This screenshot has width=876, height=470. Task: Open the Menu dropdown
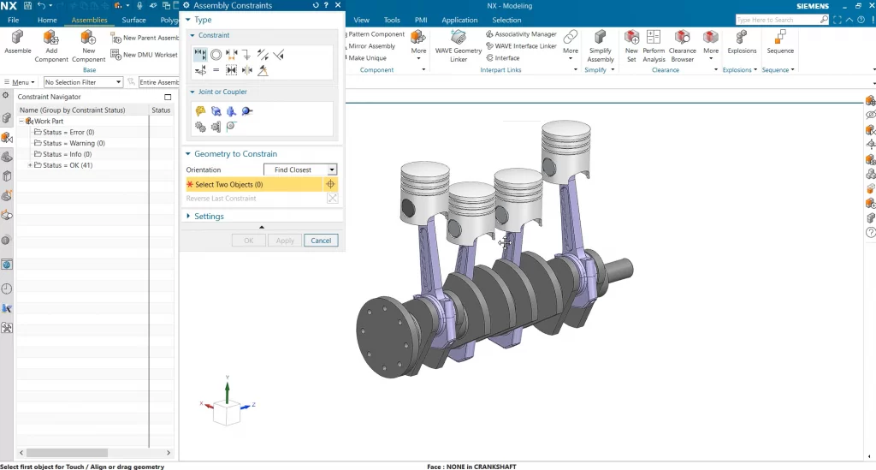click(x=21, y=82)
